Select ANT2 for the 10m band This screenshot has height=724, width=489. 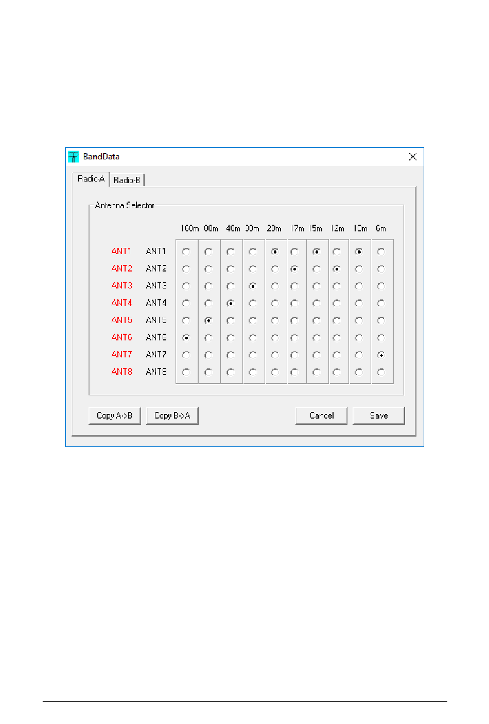pos(359,269)
